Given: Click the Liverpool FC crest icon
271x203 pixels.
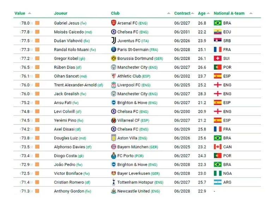Looking at the screenshot, I should (114, 85).
